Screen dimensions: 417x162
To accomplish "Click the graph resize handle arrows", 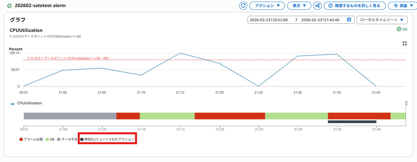I will [x=406, y=103].
